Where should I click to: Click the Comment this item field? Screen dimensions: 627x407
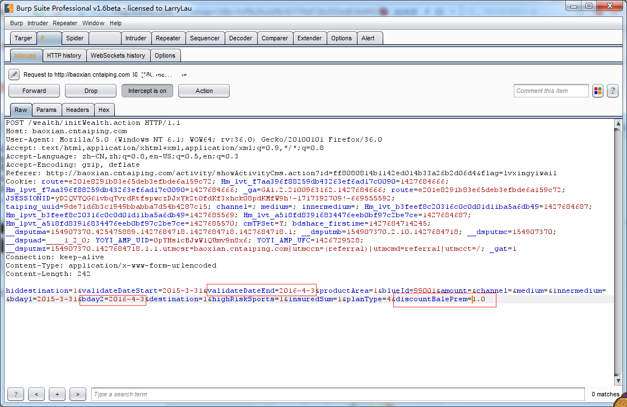point(551,91)
